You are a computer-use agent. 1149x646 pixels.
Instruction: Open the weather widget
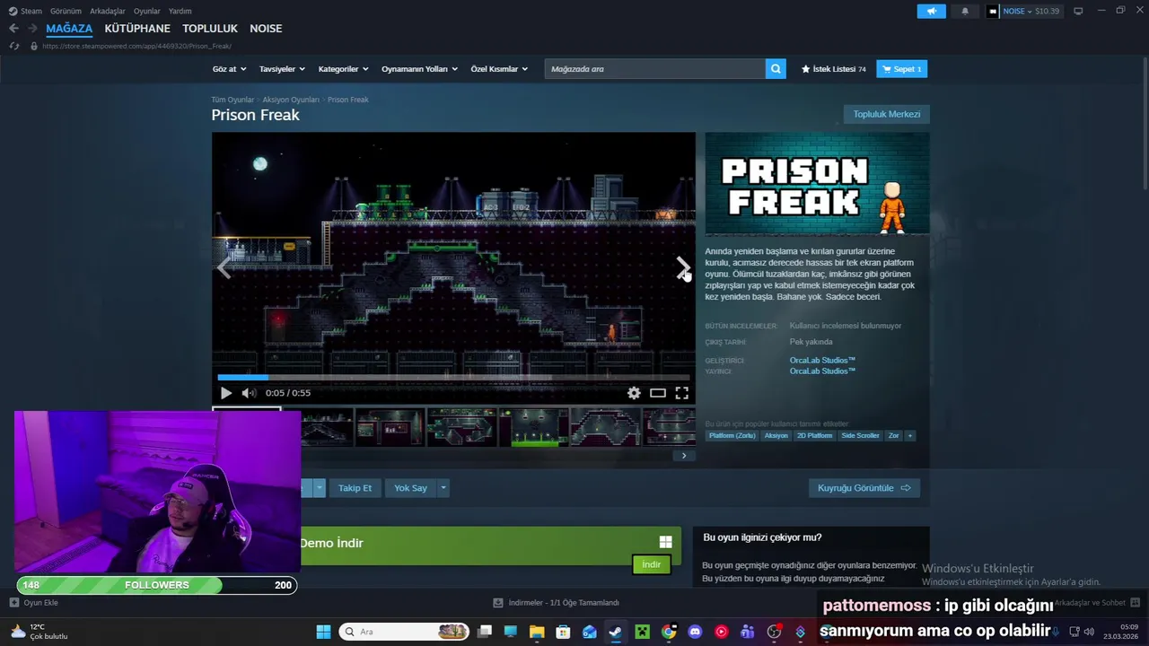[x=38, y=632]
